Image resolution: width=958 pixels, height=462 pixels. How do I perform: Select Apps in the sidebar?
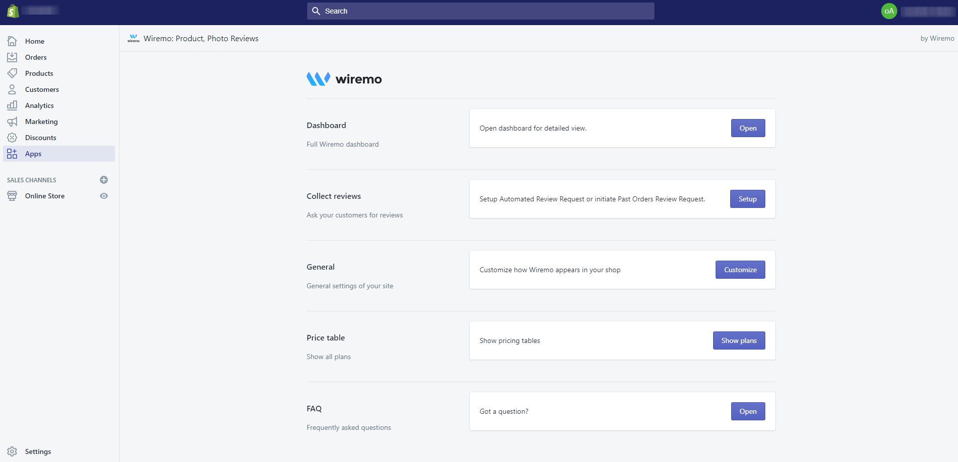pos(59,154)
